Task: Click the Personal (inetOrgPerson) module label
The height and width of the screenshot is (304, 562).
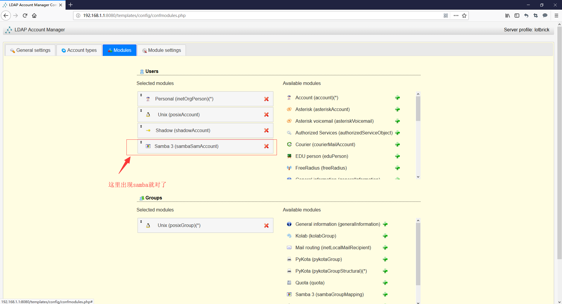Action: [x=184, y=99]
